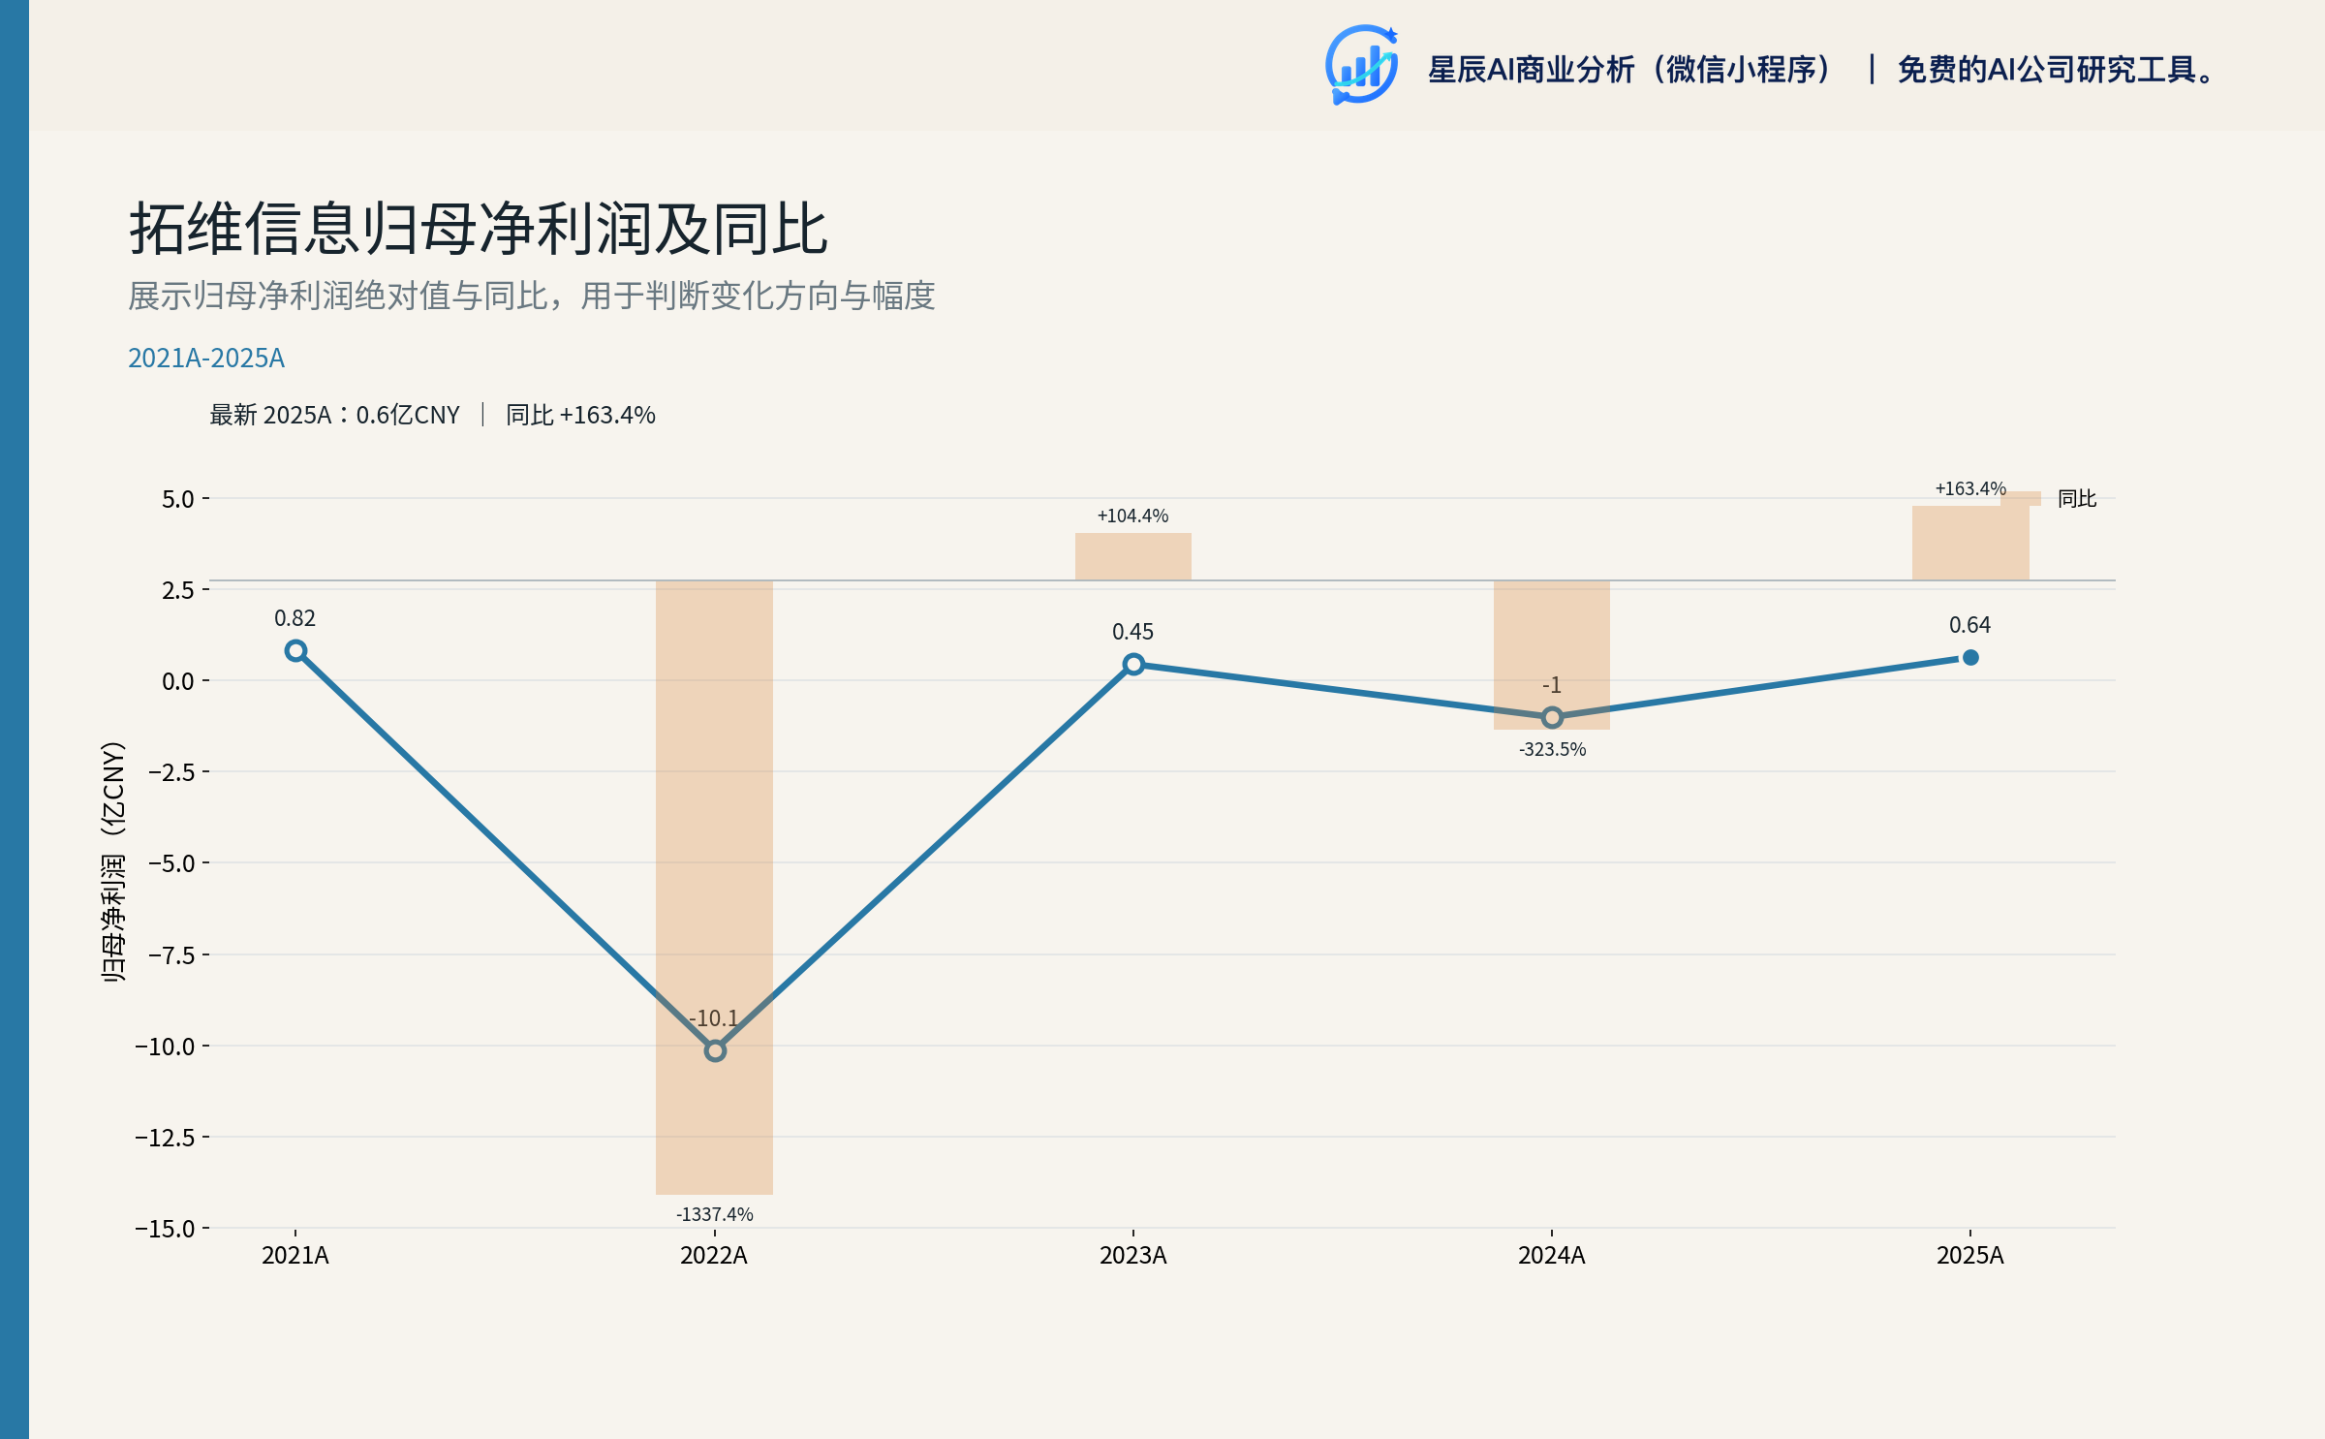The image size is (2325, 1439).
Task: Click the subtitle starting with 展示归母净利润绝对值
Action: 532,296
